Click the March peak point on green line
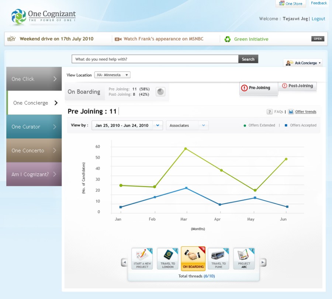The image size is (332, 299). [186, 149]
